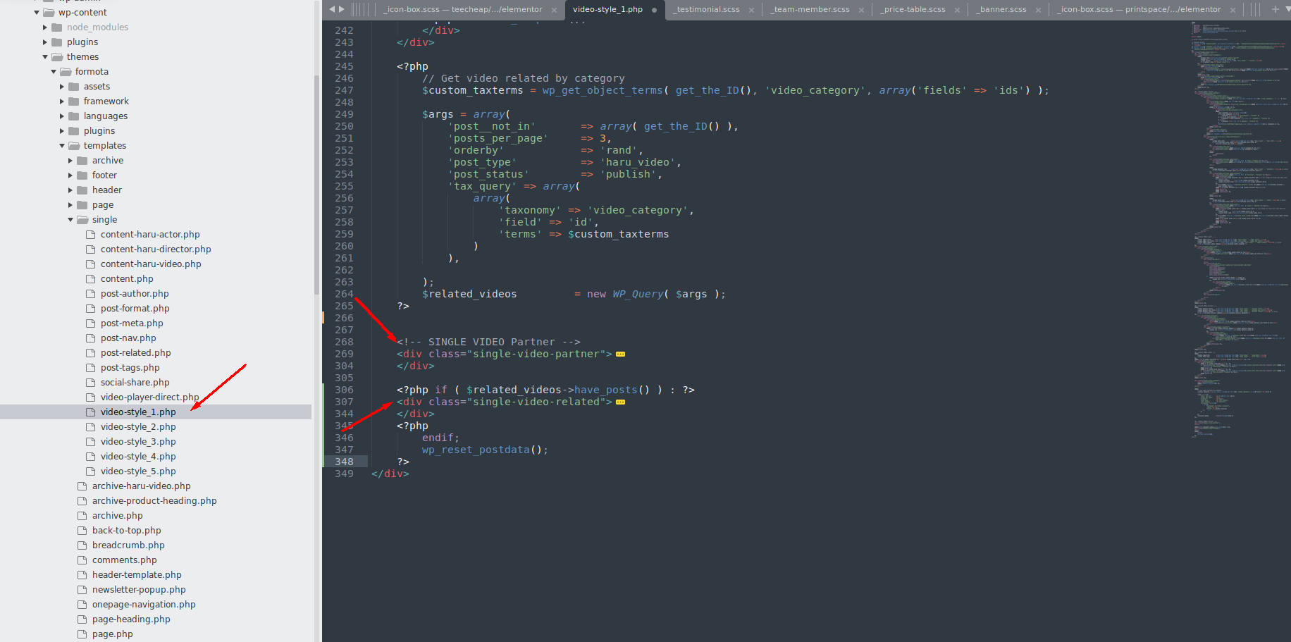1291x642 pixels.
Task: Open content-haru-actor.php file
Action: (150, 235)
